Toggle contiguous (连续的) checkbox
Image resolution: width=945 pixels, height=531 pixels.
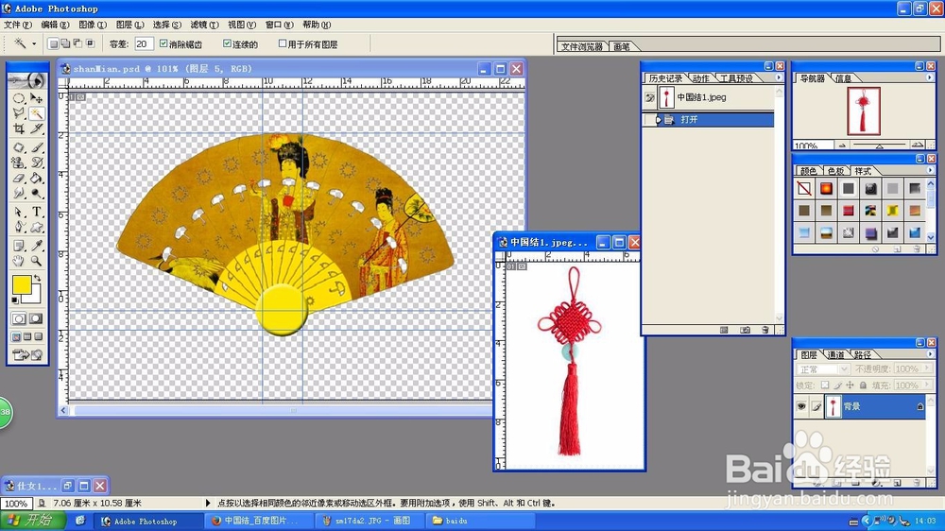point(227,43)
